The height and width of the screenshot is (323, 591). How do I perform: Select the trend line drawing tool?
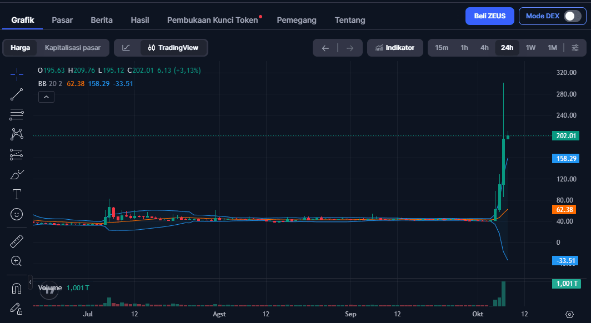click(x=17, y=94)
